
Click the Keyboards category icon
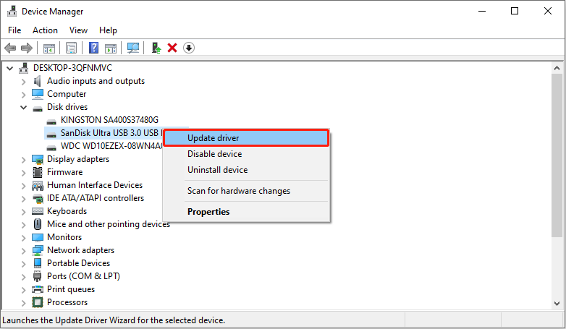[38, 211]
